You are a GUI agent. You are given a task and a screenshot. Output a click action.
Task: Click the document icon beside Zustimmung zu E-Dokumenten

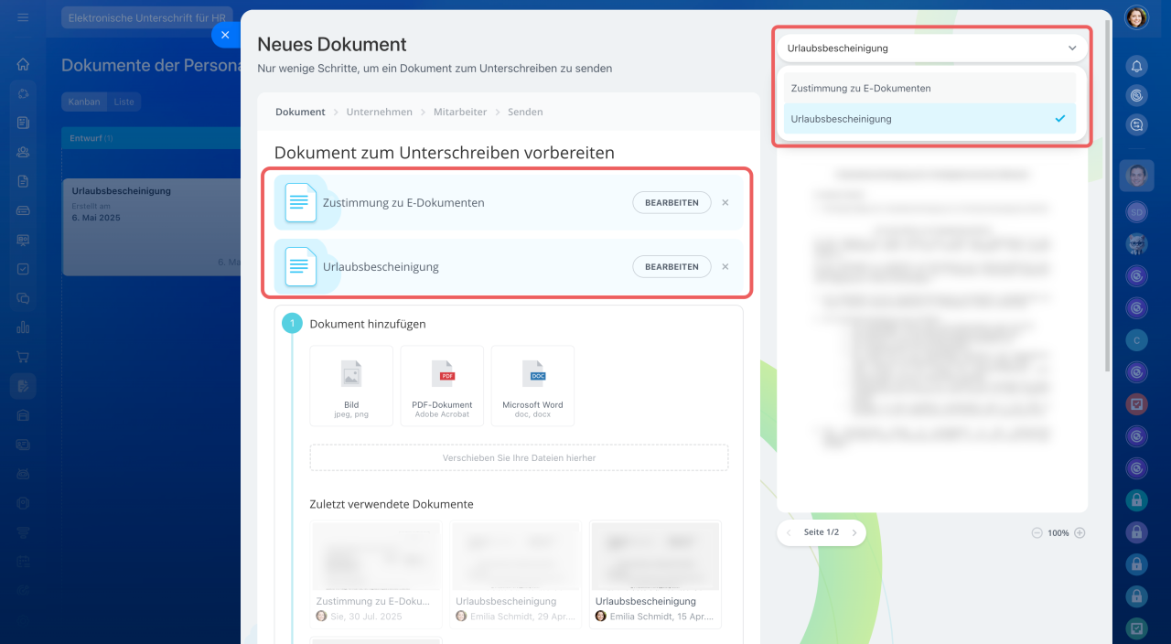301,203
